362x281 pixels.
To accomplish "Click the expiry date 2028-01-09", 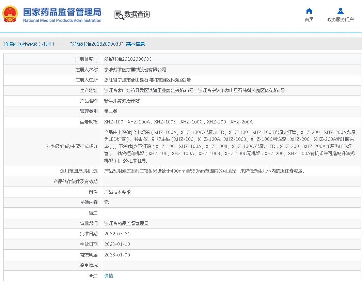I will point(117,255).
